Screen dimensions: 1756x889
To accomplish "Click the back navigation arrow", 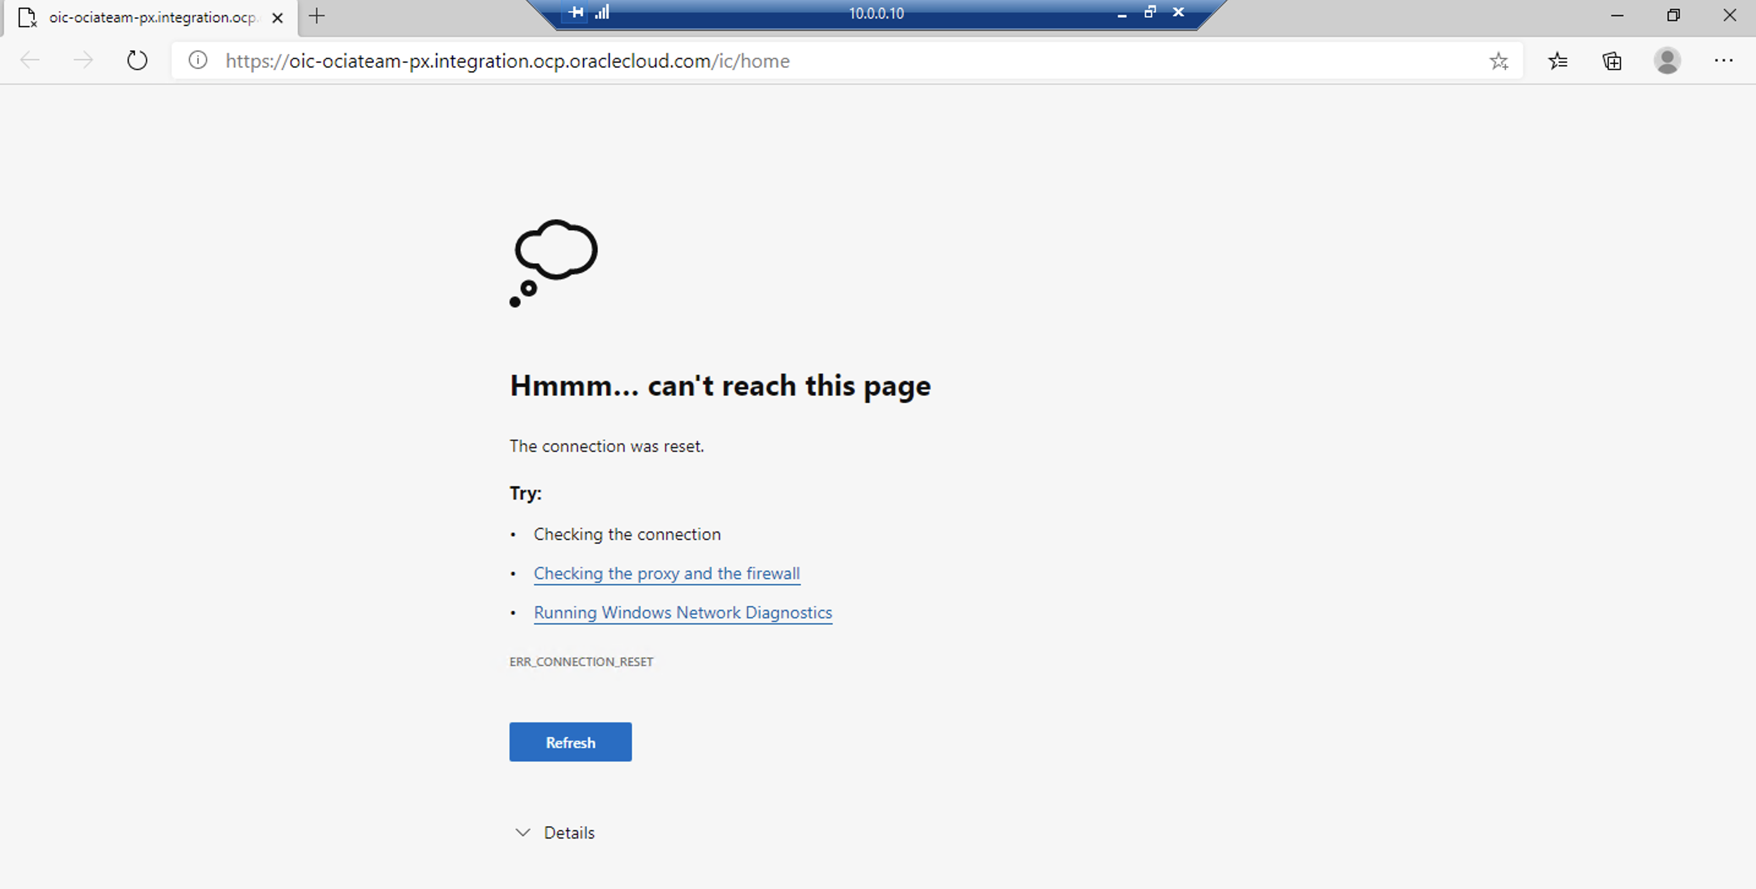I will pyautogui.click(x=30, y=61).
